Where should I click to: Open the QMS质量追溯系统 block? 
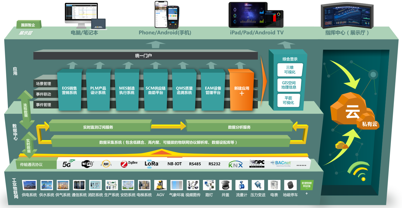(x=184, y=90)
